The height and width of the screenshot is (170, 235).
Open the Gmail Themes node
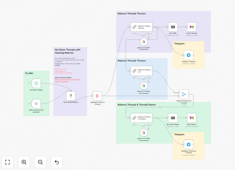(x=192, y=27)
